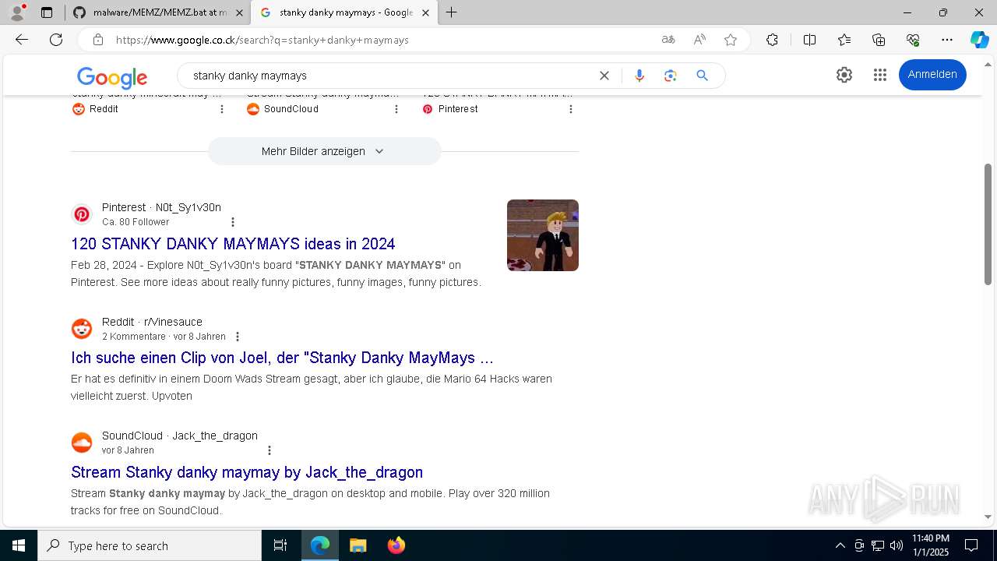This screenshot has height=561, width=997.
Task: Open Browser essentials heart icon
Action: tap(913, 40)
